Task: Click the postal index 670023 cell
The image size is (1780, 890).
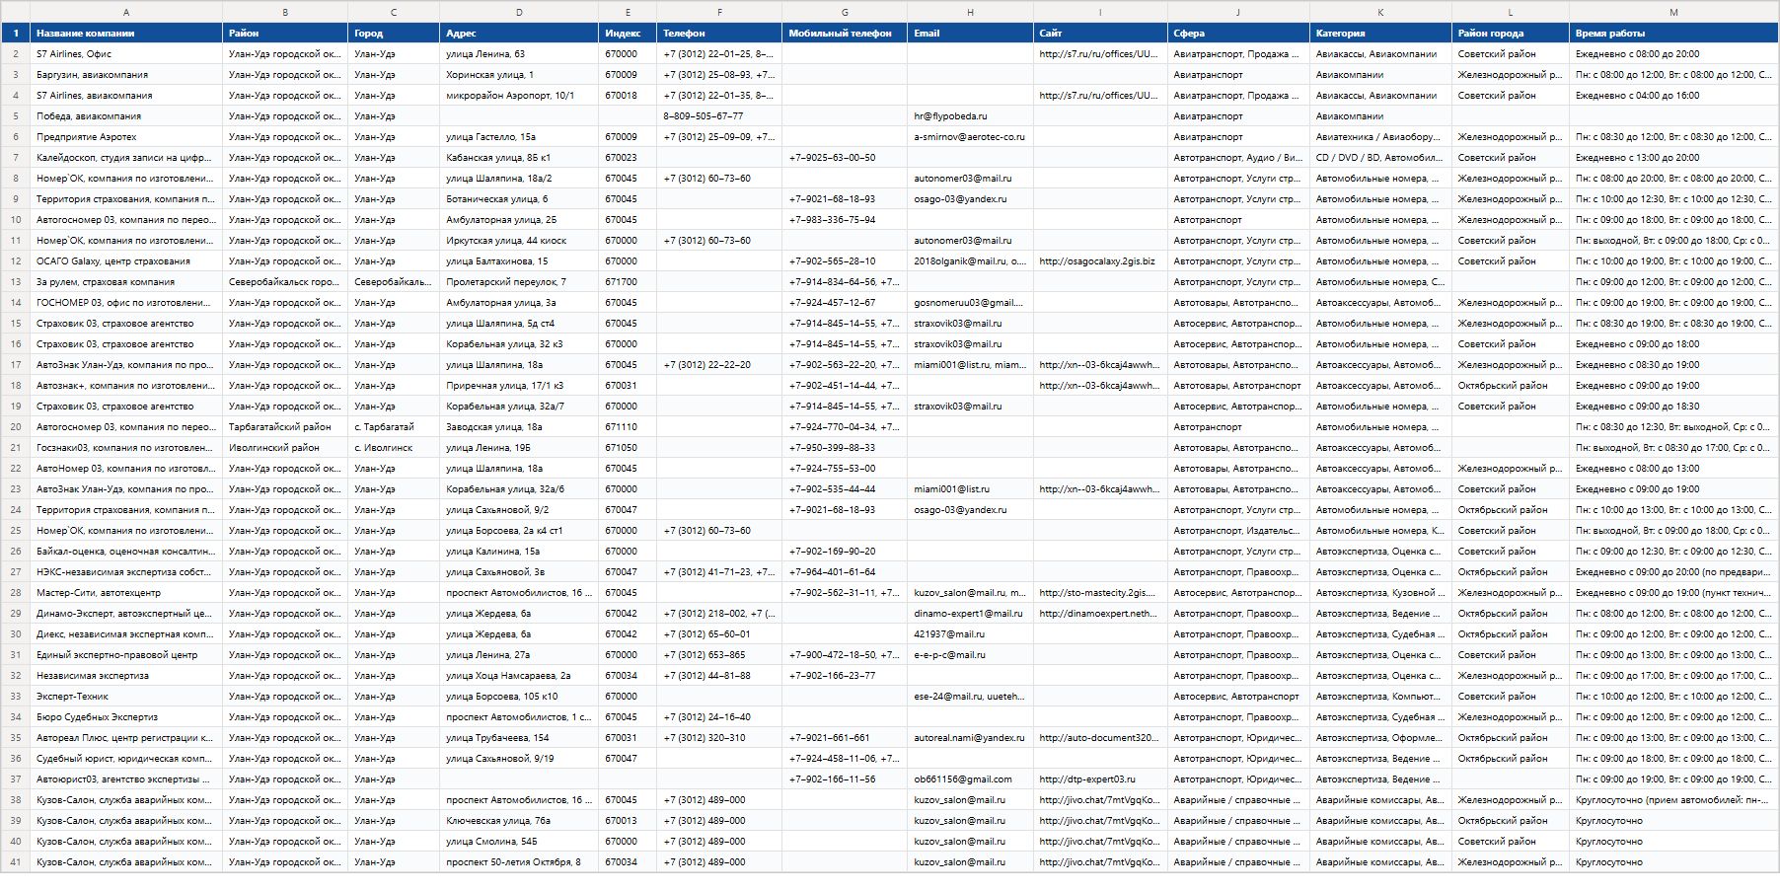Action: [x=628, y=158]
